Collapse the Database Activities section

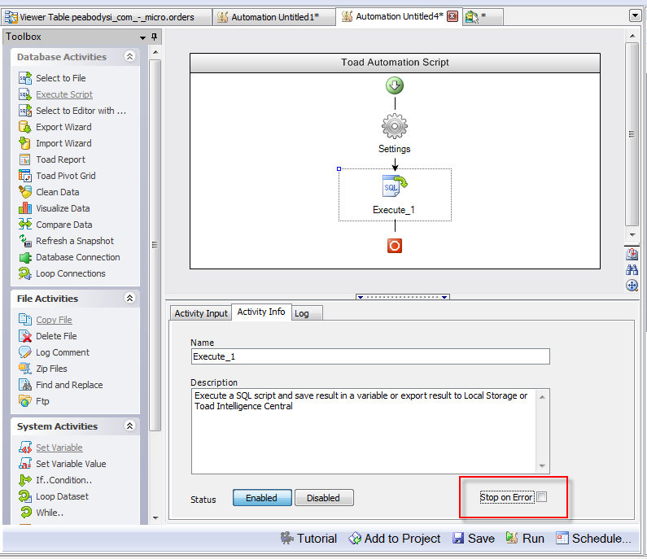click(x=129, y=56)
